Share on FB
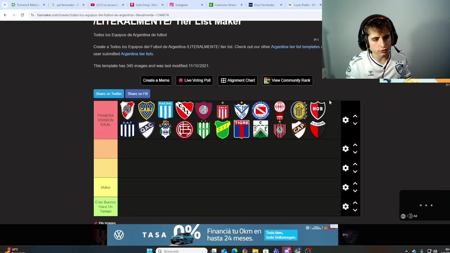Screen dimensions: 450x253 [x=137, y=94]
